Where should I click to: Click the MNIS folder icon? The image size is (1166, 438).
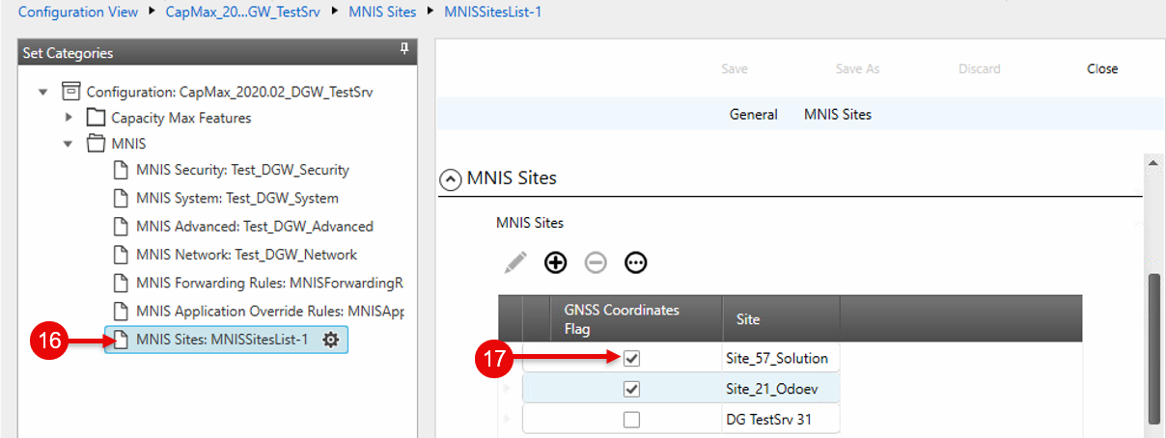(x=96, y=144)
